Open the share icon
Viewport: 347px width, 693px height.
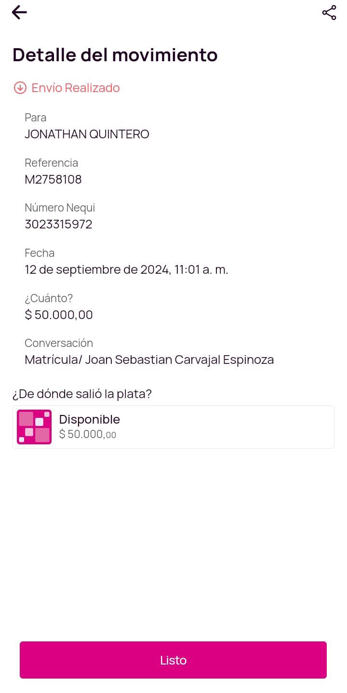click(x=329, y=13)
